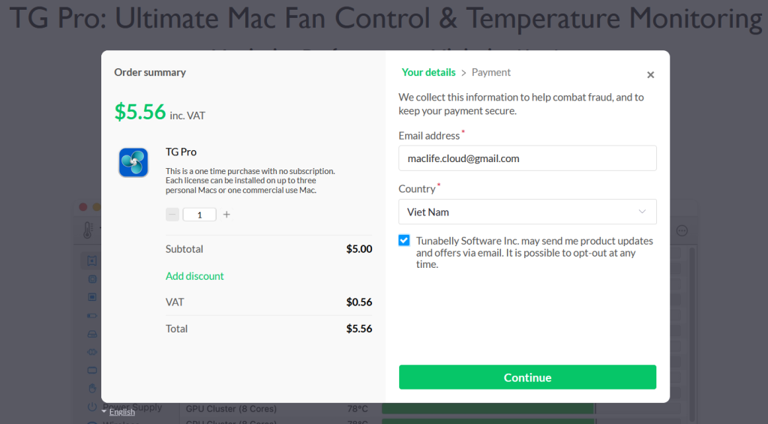The height and width of the screenshot is (424, 768).
Task: Click the ellipsis more-options icon at right
Action: click(682, 231)
